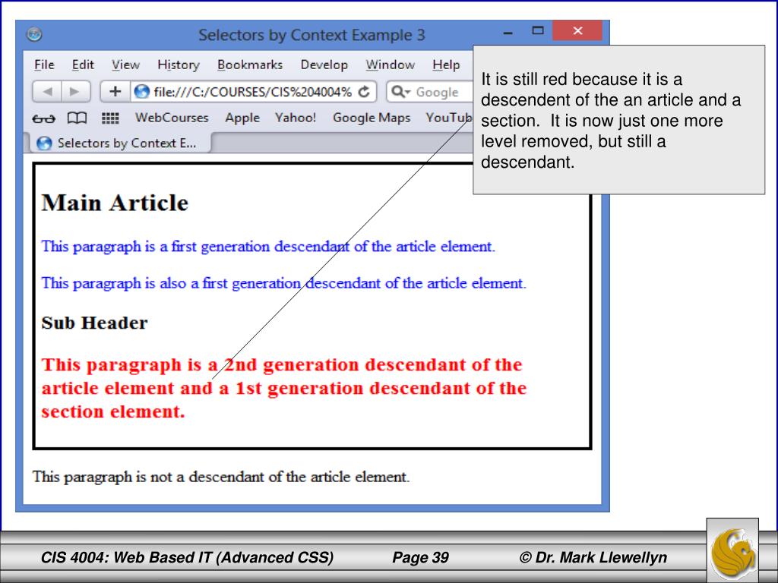Open Top Sites grid icon

click(x=110, y=118)
